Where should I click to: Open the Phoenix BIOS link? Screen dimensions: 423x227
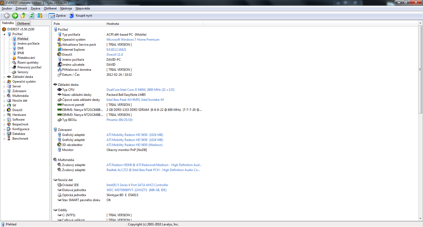tap(119, 120)
